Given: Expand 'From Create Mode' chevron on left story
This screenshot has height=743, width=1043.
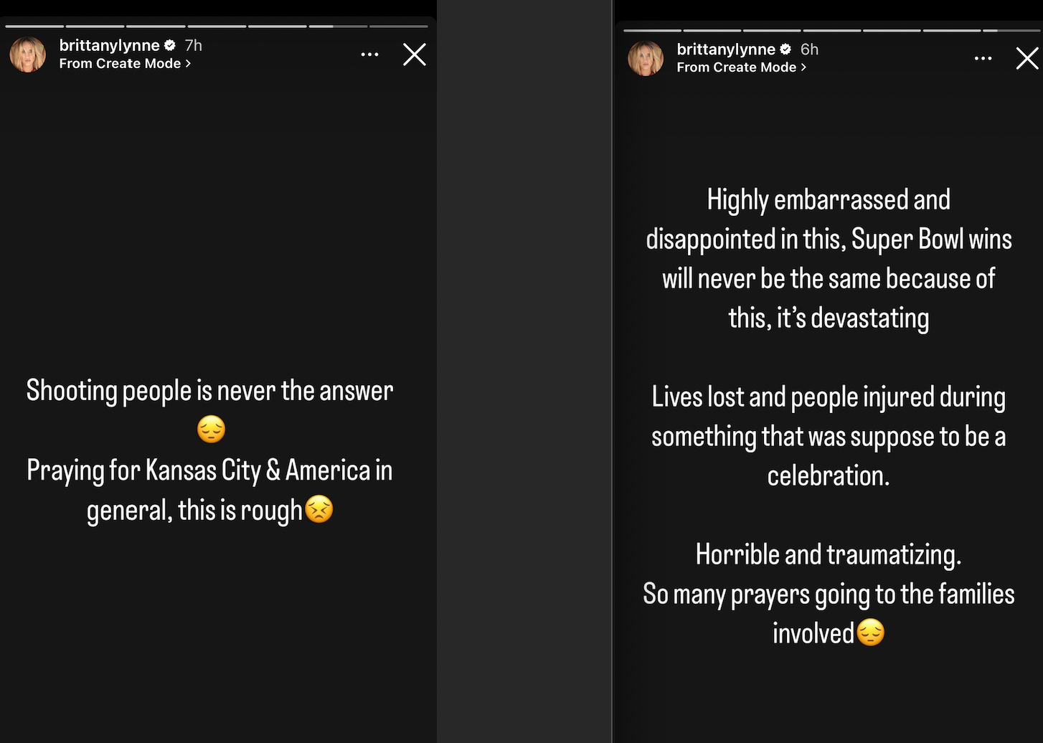Looking at the screenshot, I should tap(189, 64).
